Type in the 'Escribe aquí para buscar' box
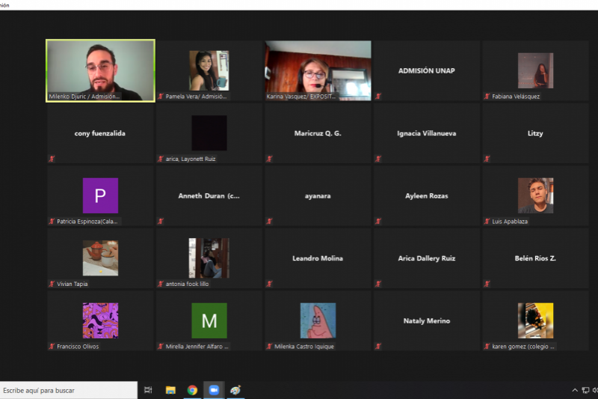The image size is (598, 399). [x=67, y=390]
